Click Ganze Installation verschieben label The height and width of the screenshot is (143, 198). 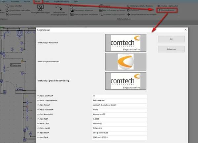[143, 14]
